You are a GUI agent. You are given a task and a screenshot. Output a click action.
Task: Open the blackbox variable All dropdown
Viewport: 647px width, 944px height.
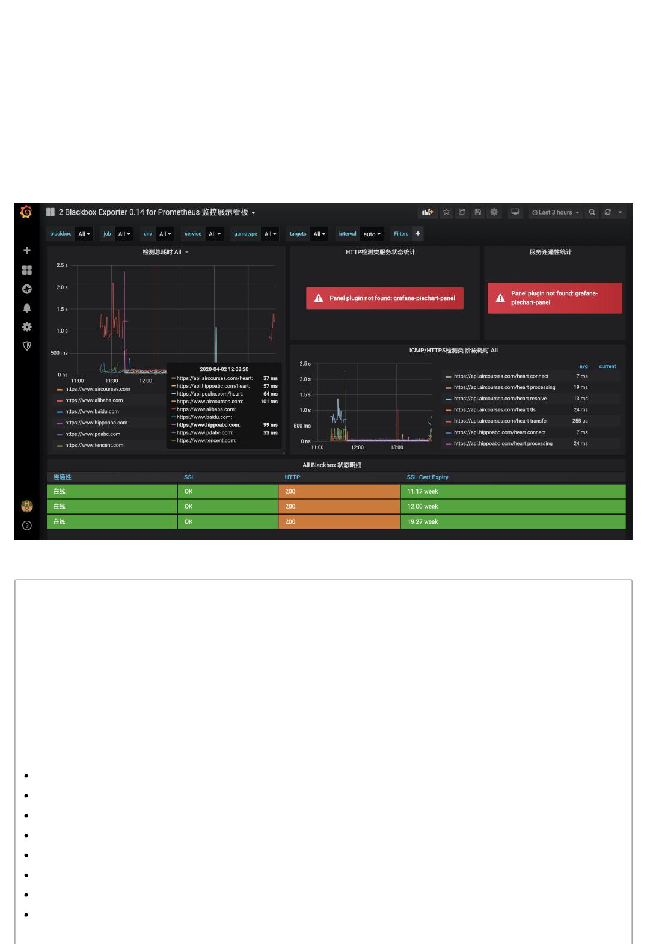pyautogui.click(x=84, y=234)
